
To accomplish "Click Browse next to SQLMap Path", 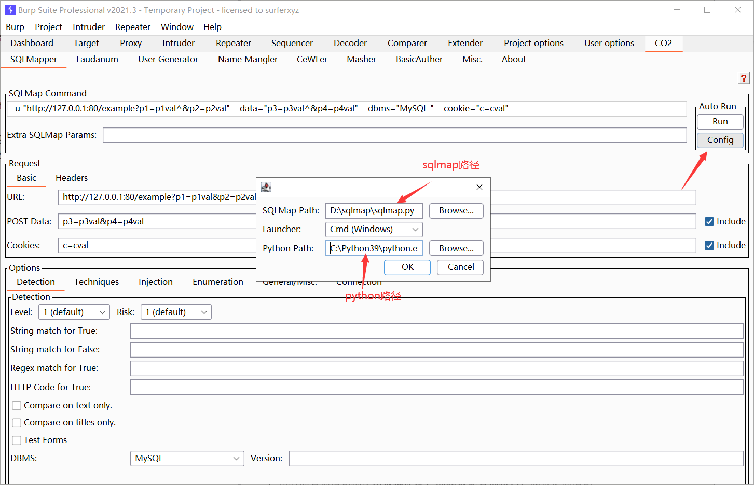I will [x=456, y=210].
